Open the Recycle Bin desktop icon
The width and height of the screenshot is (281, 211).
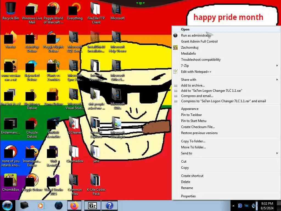pos(11,11)
